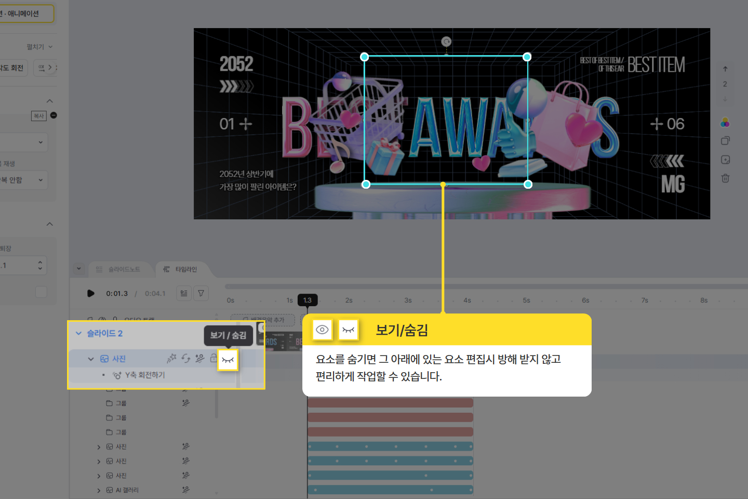The width and height of the screenshot is (748, 499).
Task: Play the timeline animation
Action: pyautogui.click(x=91, y=294)
